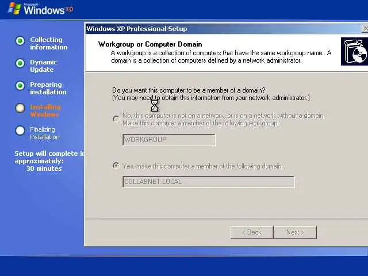Click the Back button

(252, 232)
